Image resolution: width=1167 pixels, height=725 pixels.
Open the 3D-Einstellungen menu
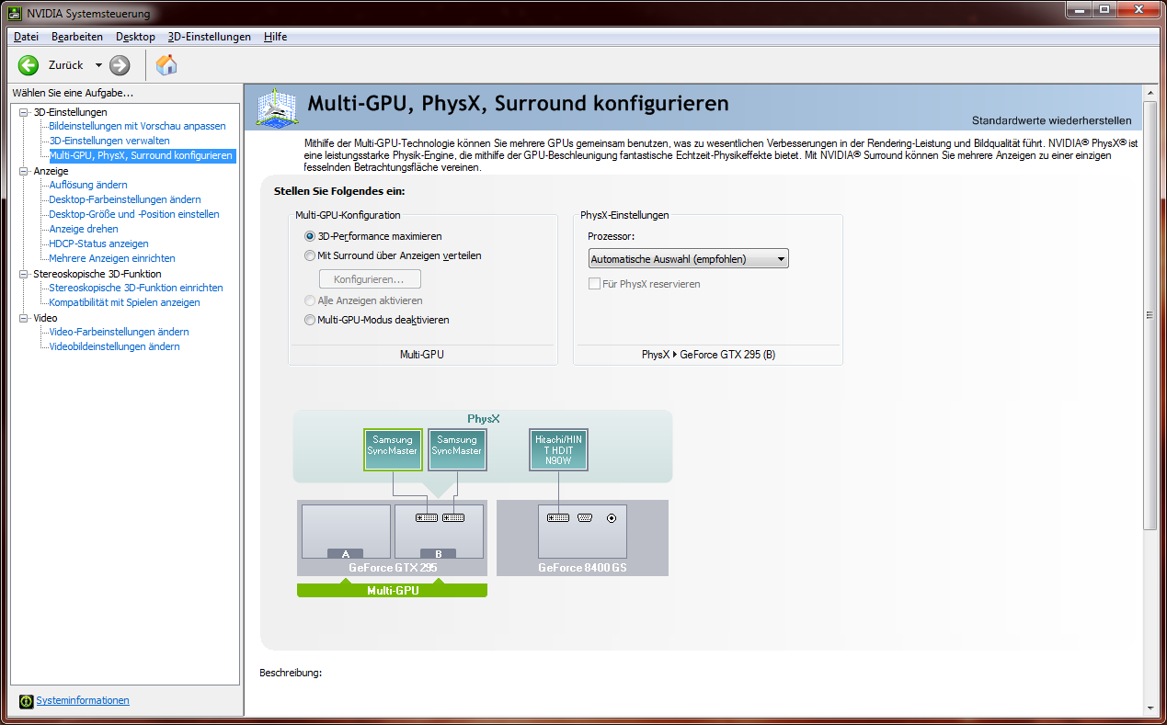point(210,37)
